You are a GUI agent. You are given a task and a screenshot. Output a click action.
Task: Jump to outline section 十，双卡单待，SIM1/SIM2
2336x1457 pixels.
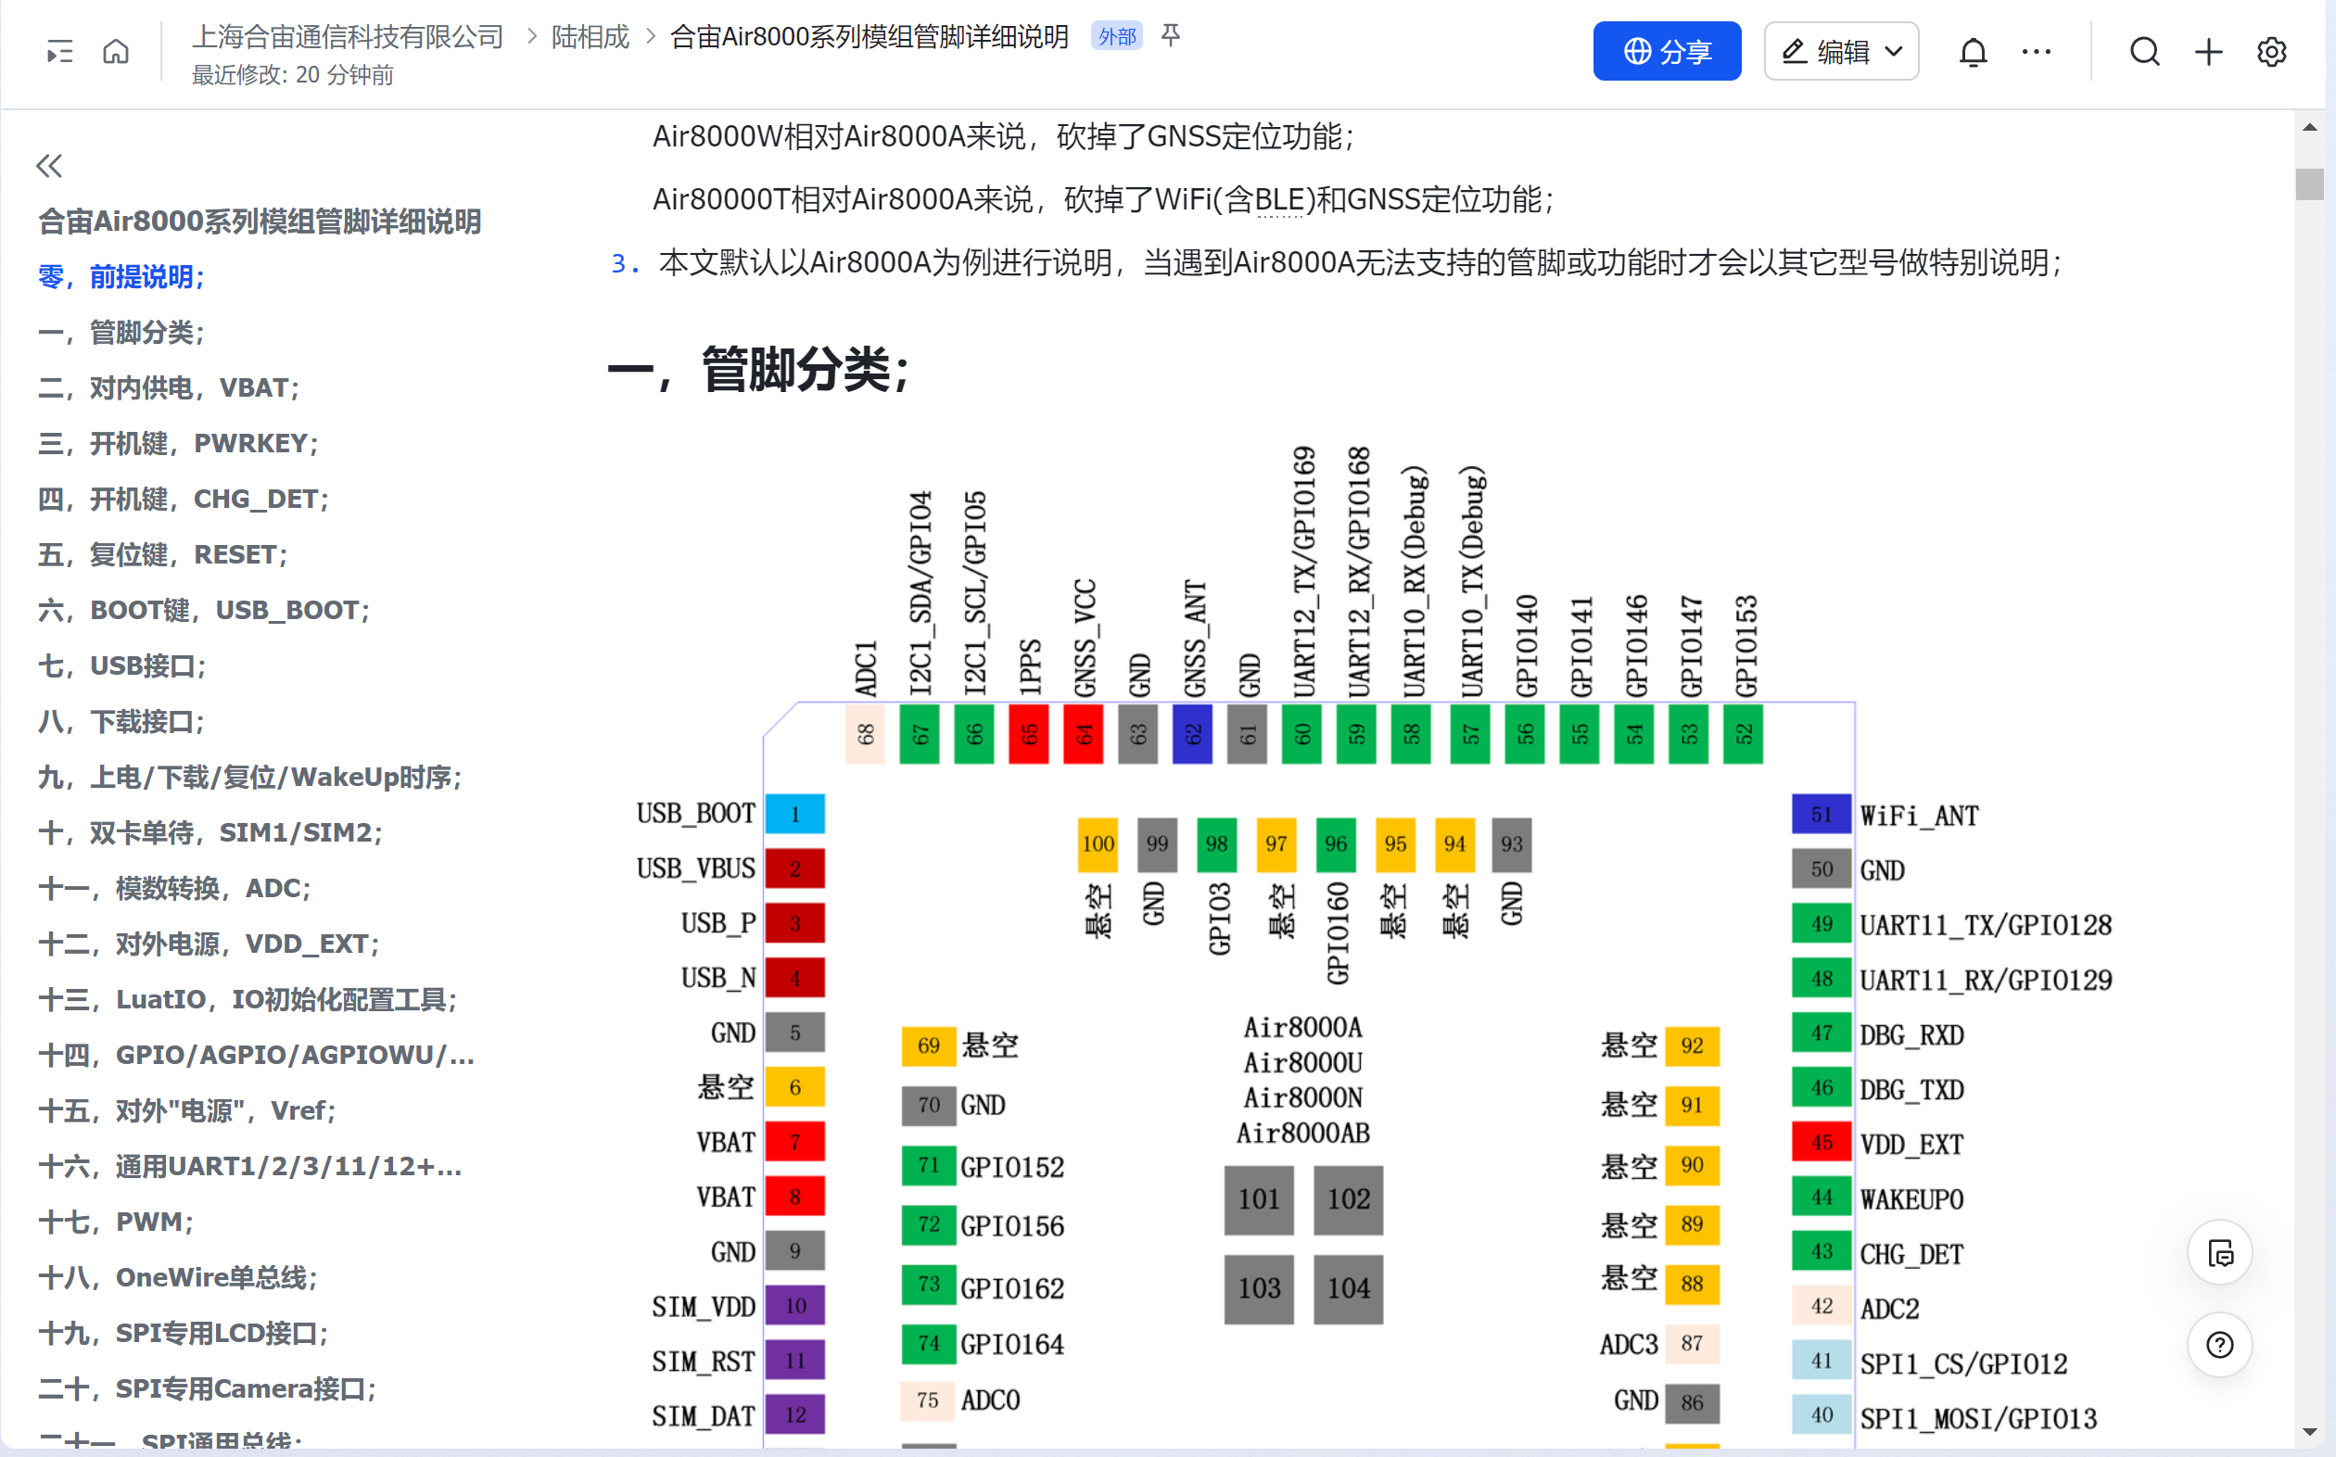210,832
